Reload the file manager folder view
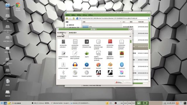 click(149, 18)
